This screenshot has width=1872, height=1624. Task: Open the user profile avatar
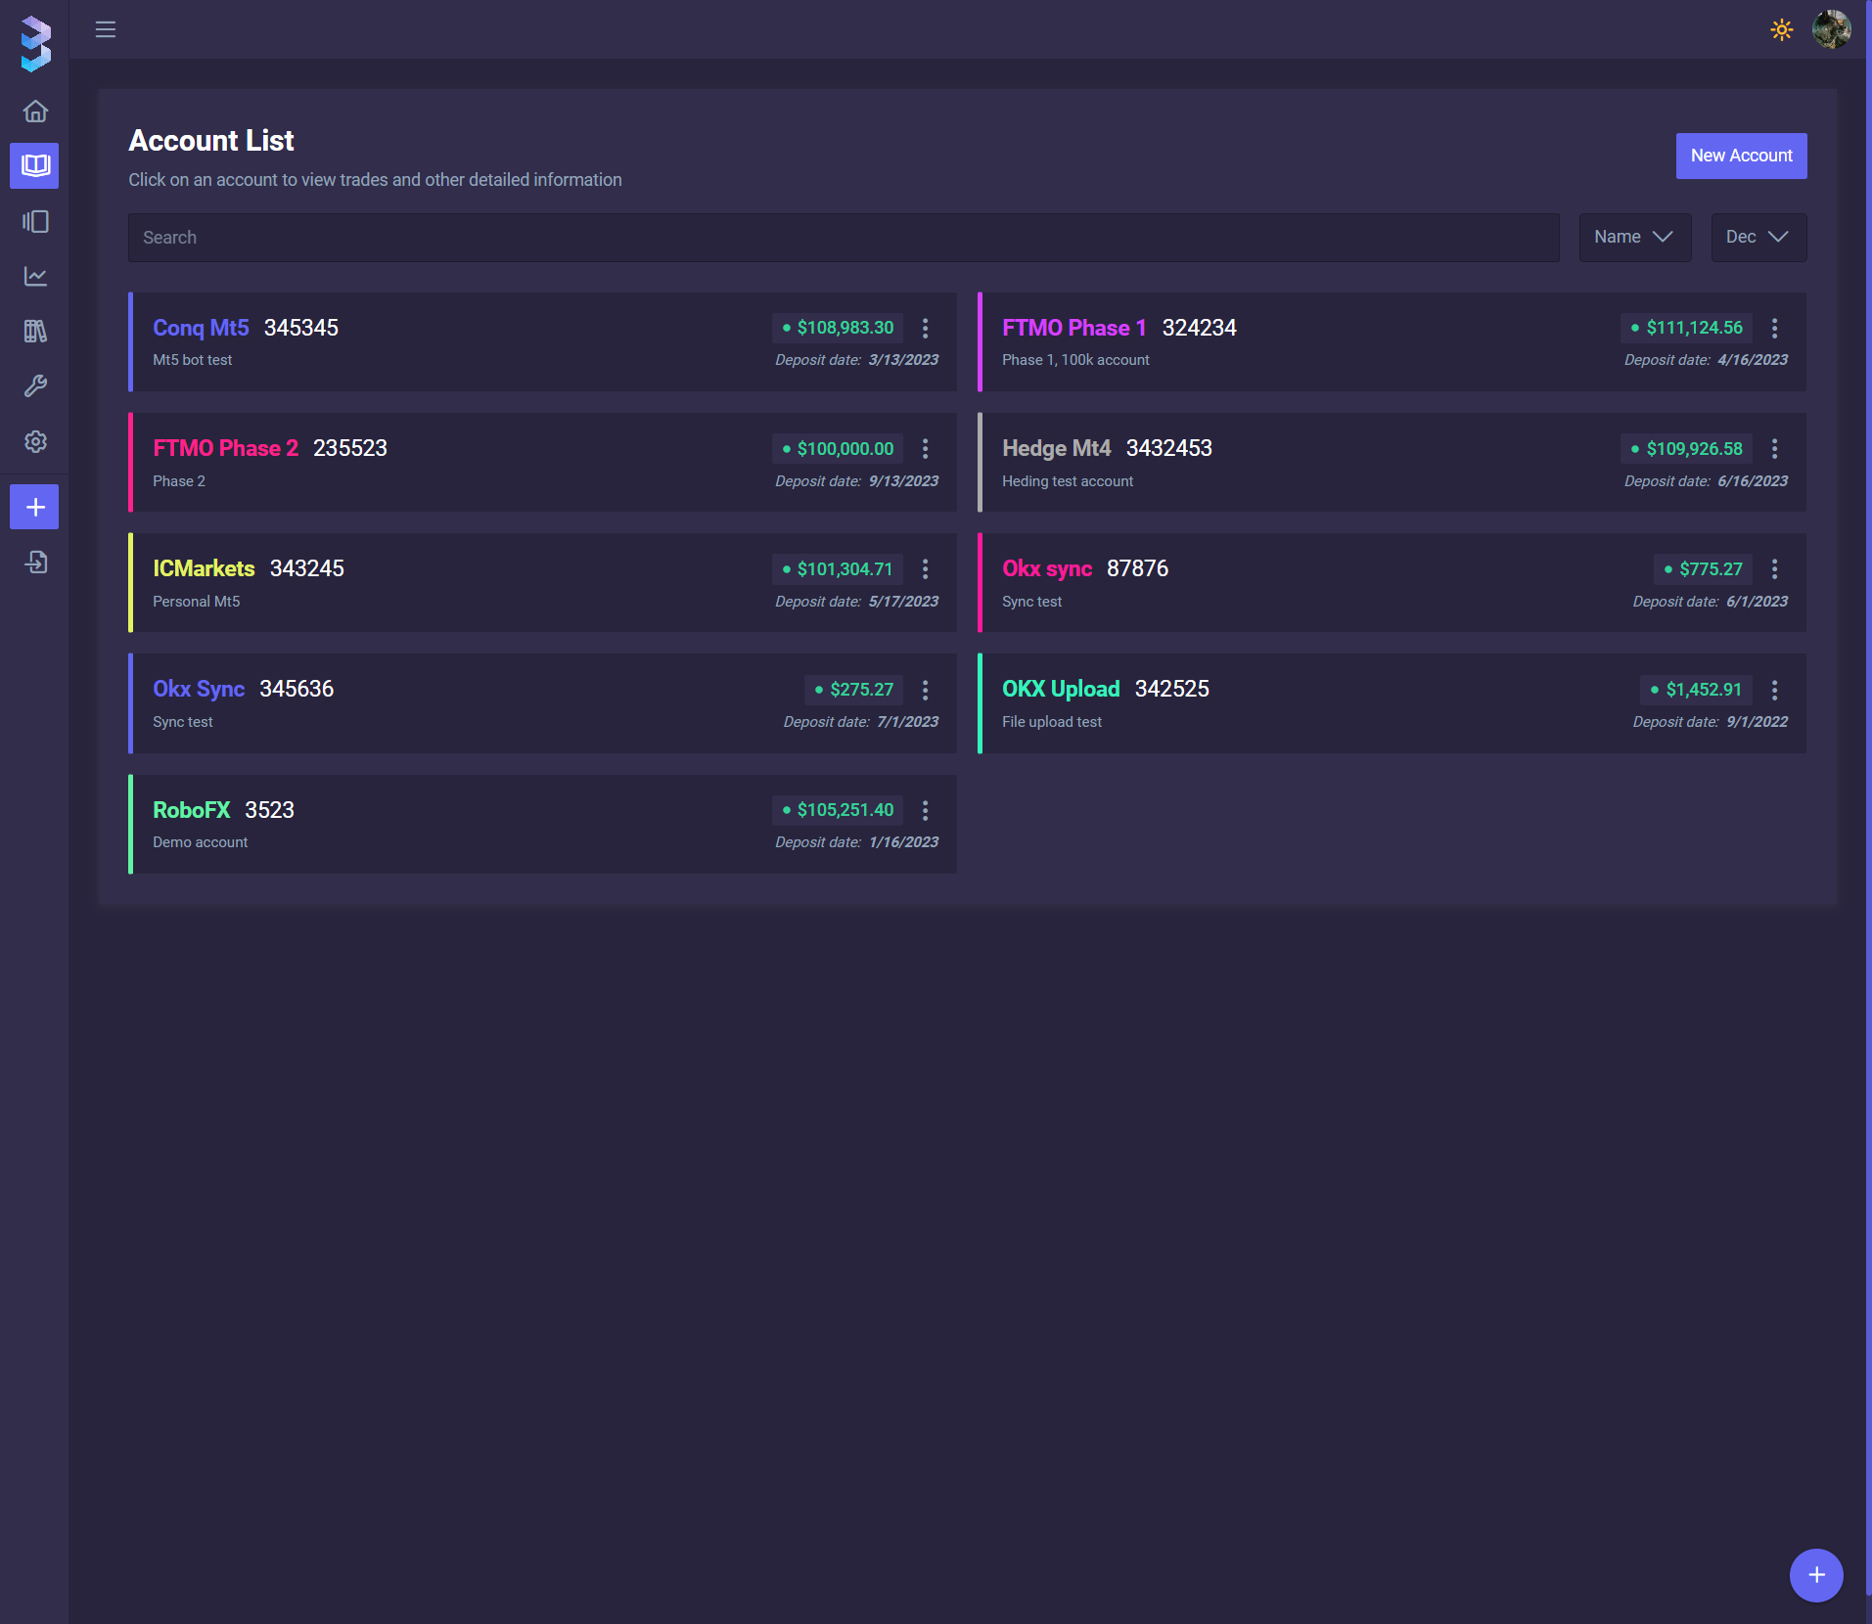click(1831, 29)
